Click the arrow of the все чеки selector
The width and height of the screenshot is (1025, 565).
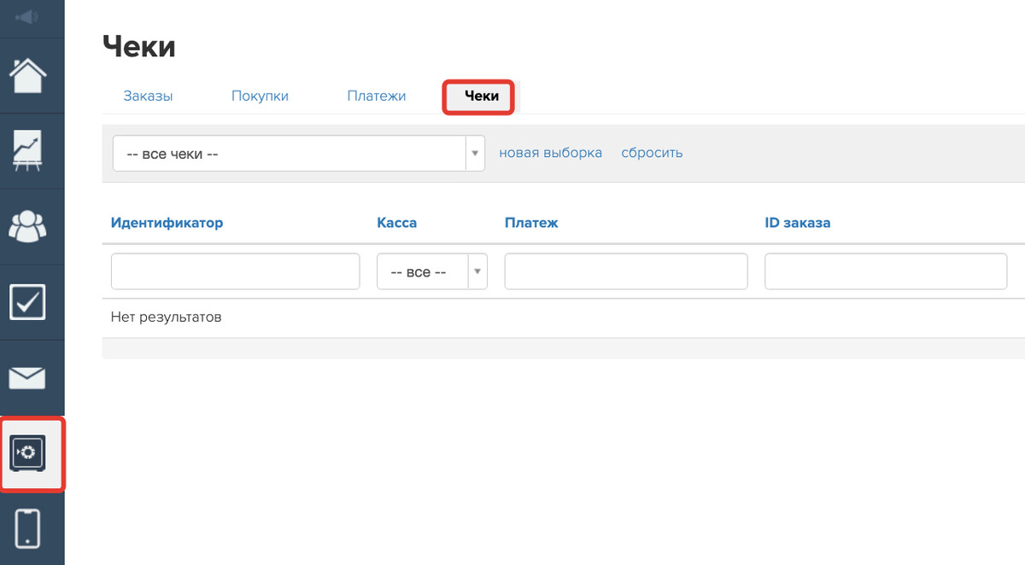[x=475, y=154]
